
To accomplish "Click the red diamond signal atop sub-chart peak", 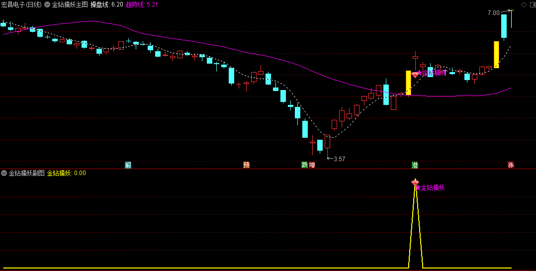I will pos(415,183).
